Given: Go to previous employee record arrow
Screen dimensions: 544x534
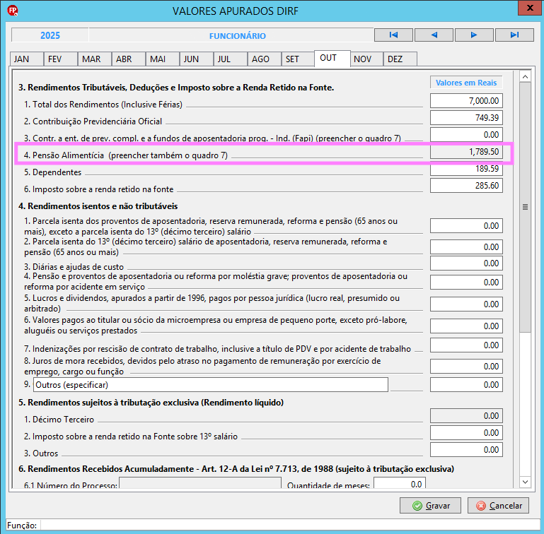Looking at the screenshot, I should [x=434, y=35].
